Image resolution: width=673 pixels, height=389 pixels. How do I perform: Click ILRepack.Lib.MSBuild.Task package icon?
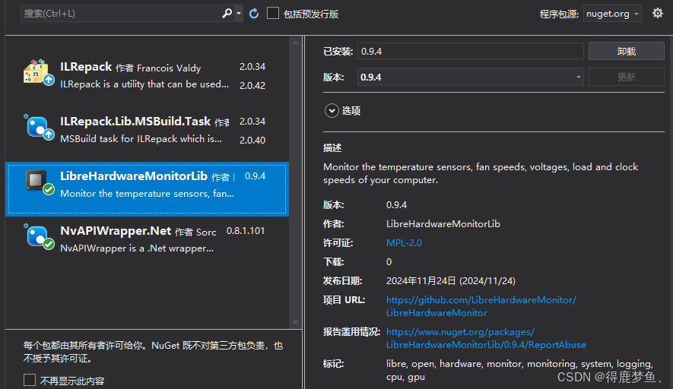tap(39, 127)
